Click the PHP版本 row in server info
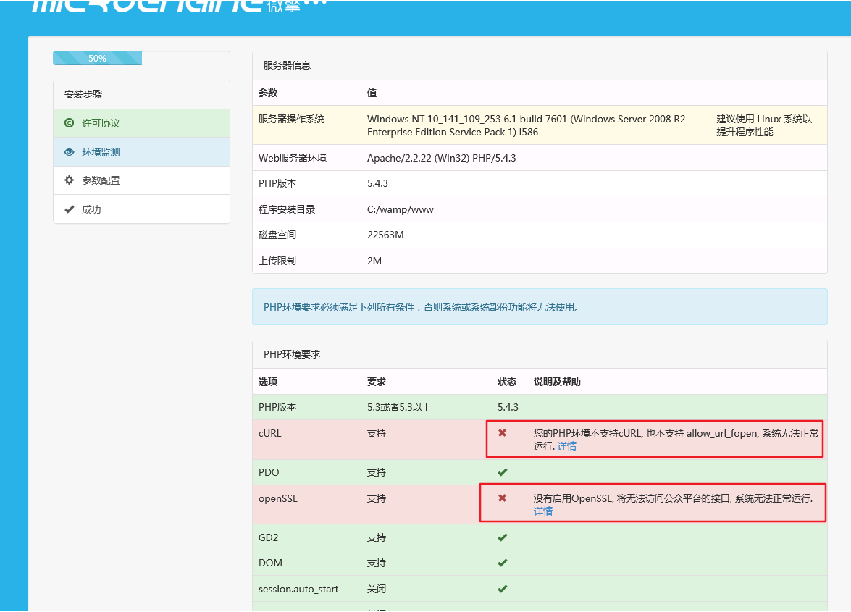This screenshot has width=851, height=612. tap(540, 183)
